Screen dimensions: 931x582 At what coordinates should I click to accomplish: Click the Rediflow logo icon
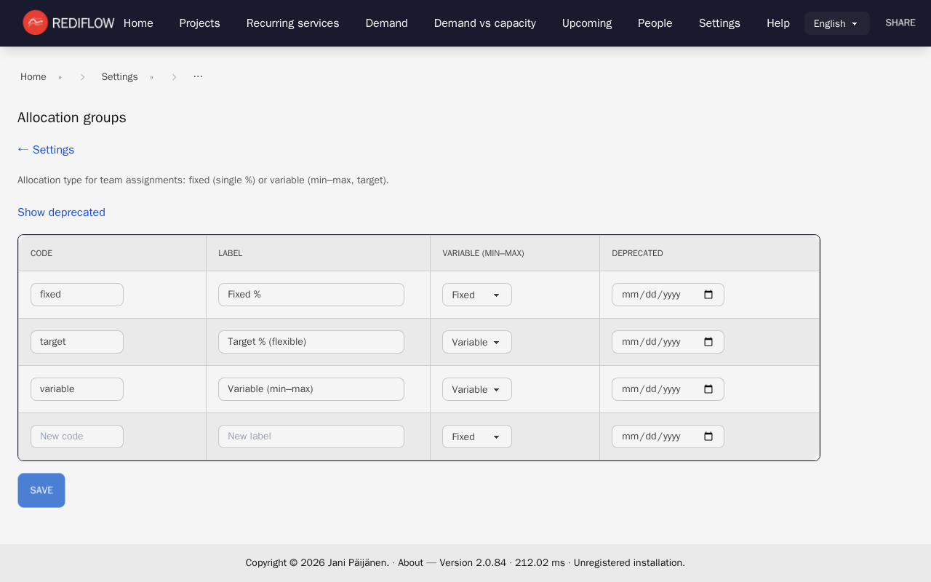35,23
